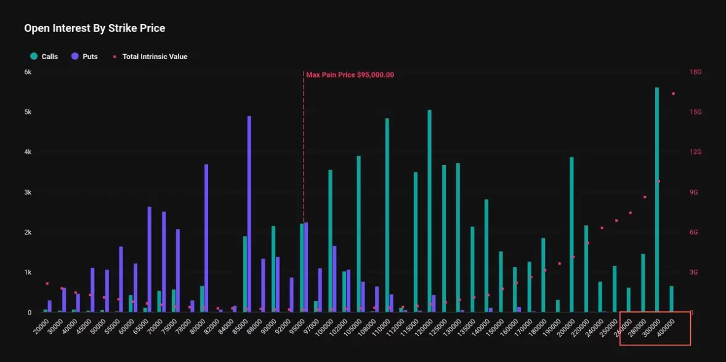Viewport: 726px width, 362px height.
Task: Toggle Total Intrinsic Value legend entry
Action: pos(150,57)
